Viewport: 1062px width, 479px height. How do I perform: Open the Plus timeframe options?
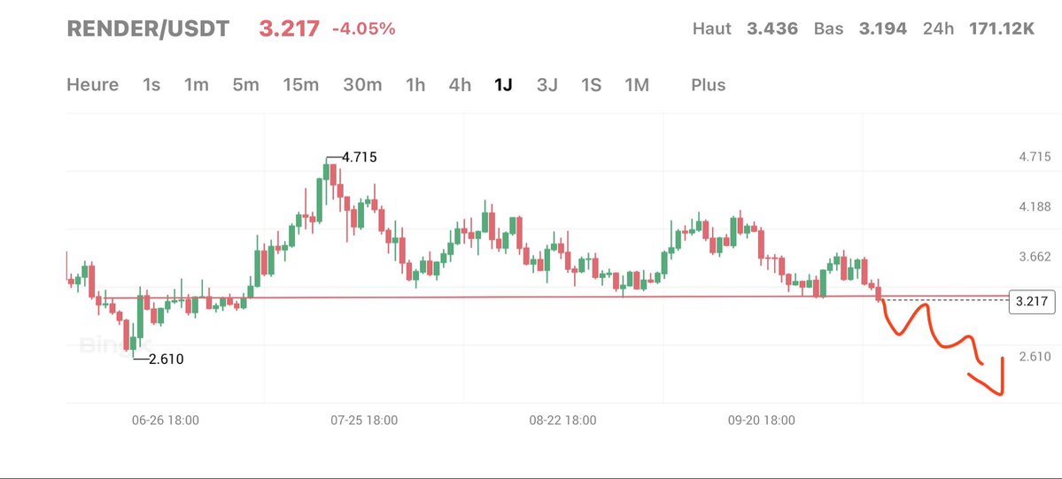tap(708, 85)
